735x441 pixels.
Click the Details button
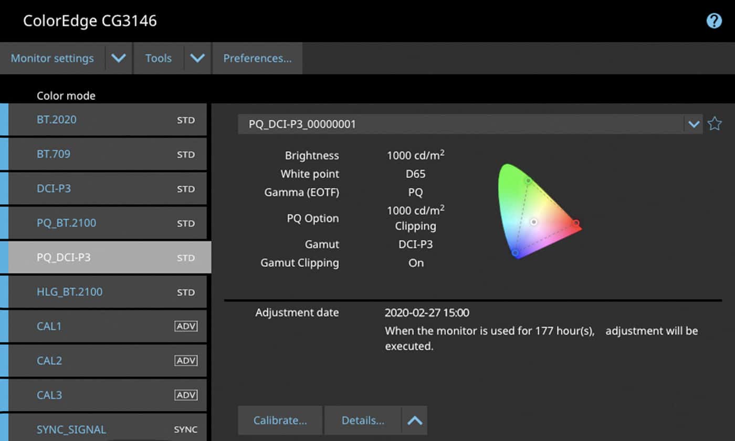click(x=363, y=421)
